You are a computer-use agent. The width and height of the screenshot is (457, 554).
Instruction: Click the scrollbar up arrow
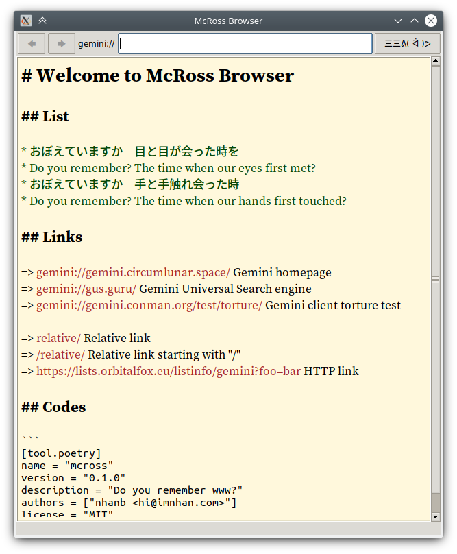[435, 62]
